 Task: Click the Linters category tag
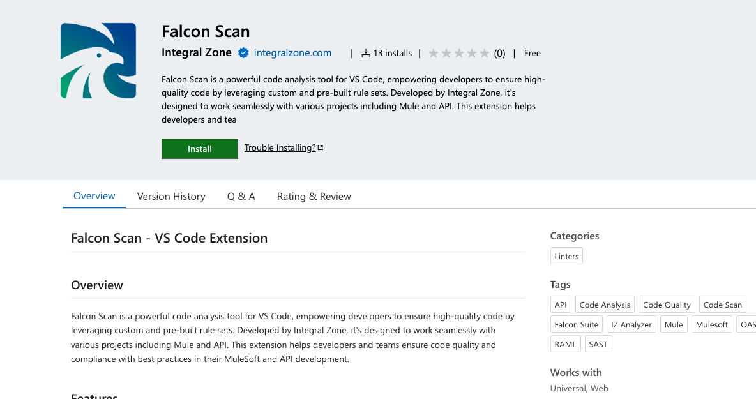click(566, 257)
